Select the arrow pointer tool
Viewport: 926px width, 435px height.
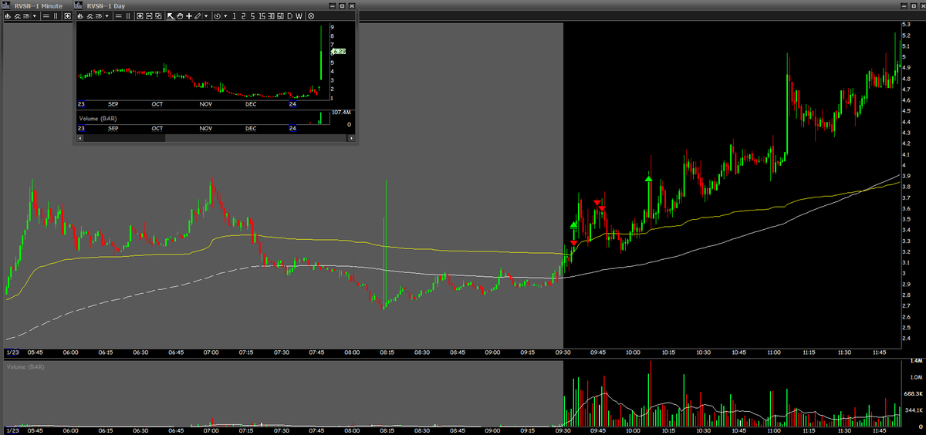click(171, 15)
